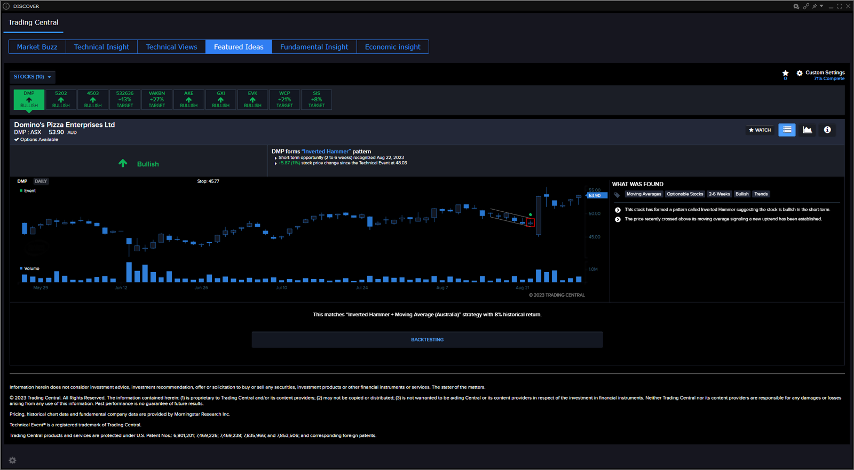Expand the short-term opportunity bullet

pyautogui.click(x=275, y=158)
